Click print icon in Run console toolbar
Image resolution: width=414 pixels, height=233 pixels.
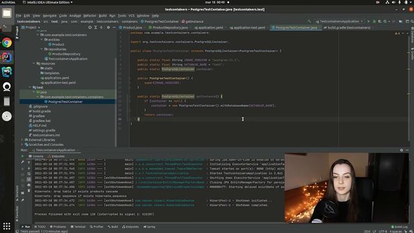28,185
